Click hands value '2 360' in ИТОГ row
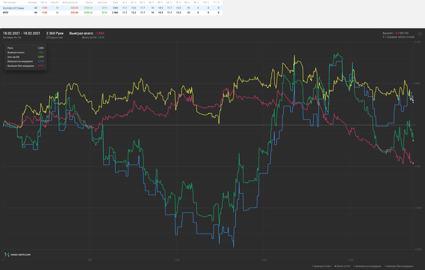 pos(115,13)
